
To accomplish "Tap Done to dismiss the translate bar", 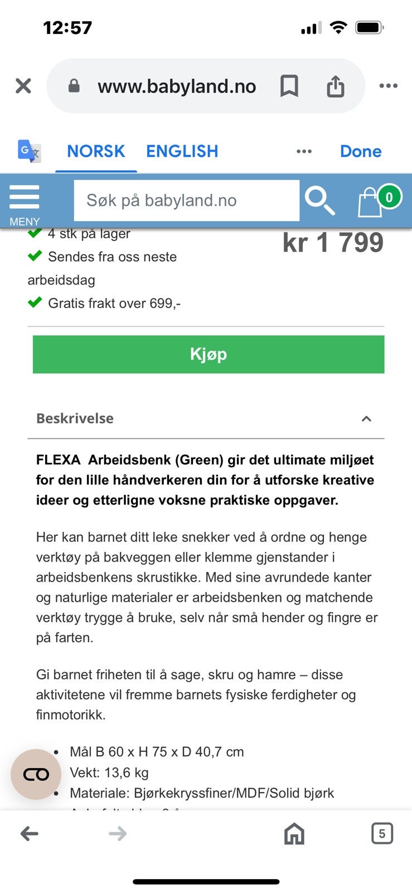I will click(361, 151).
